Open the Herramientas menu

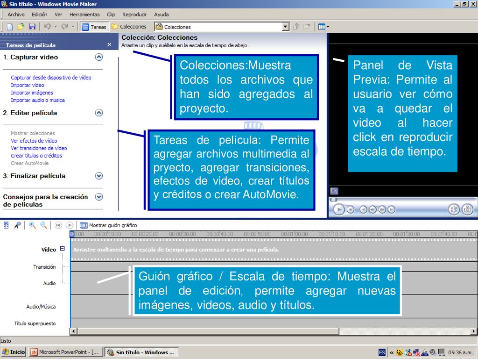pyautogui.click(x=84, y=14)
